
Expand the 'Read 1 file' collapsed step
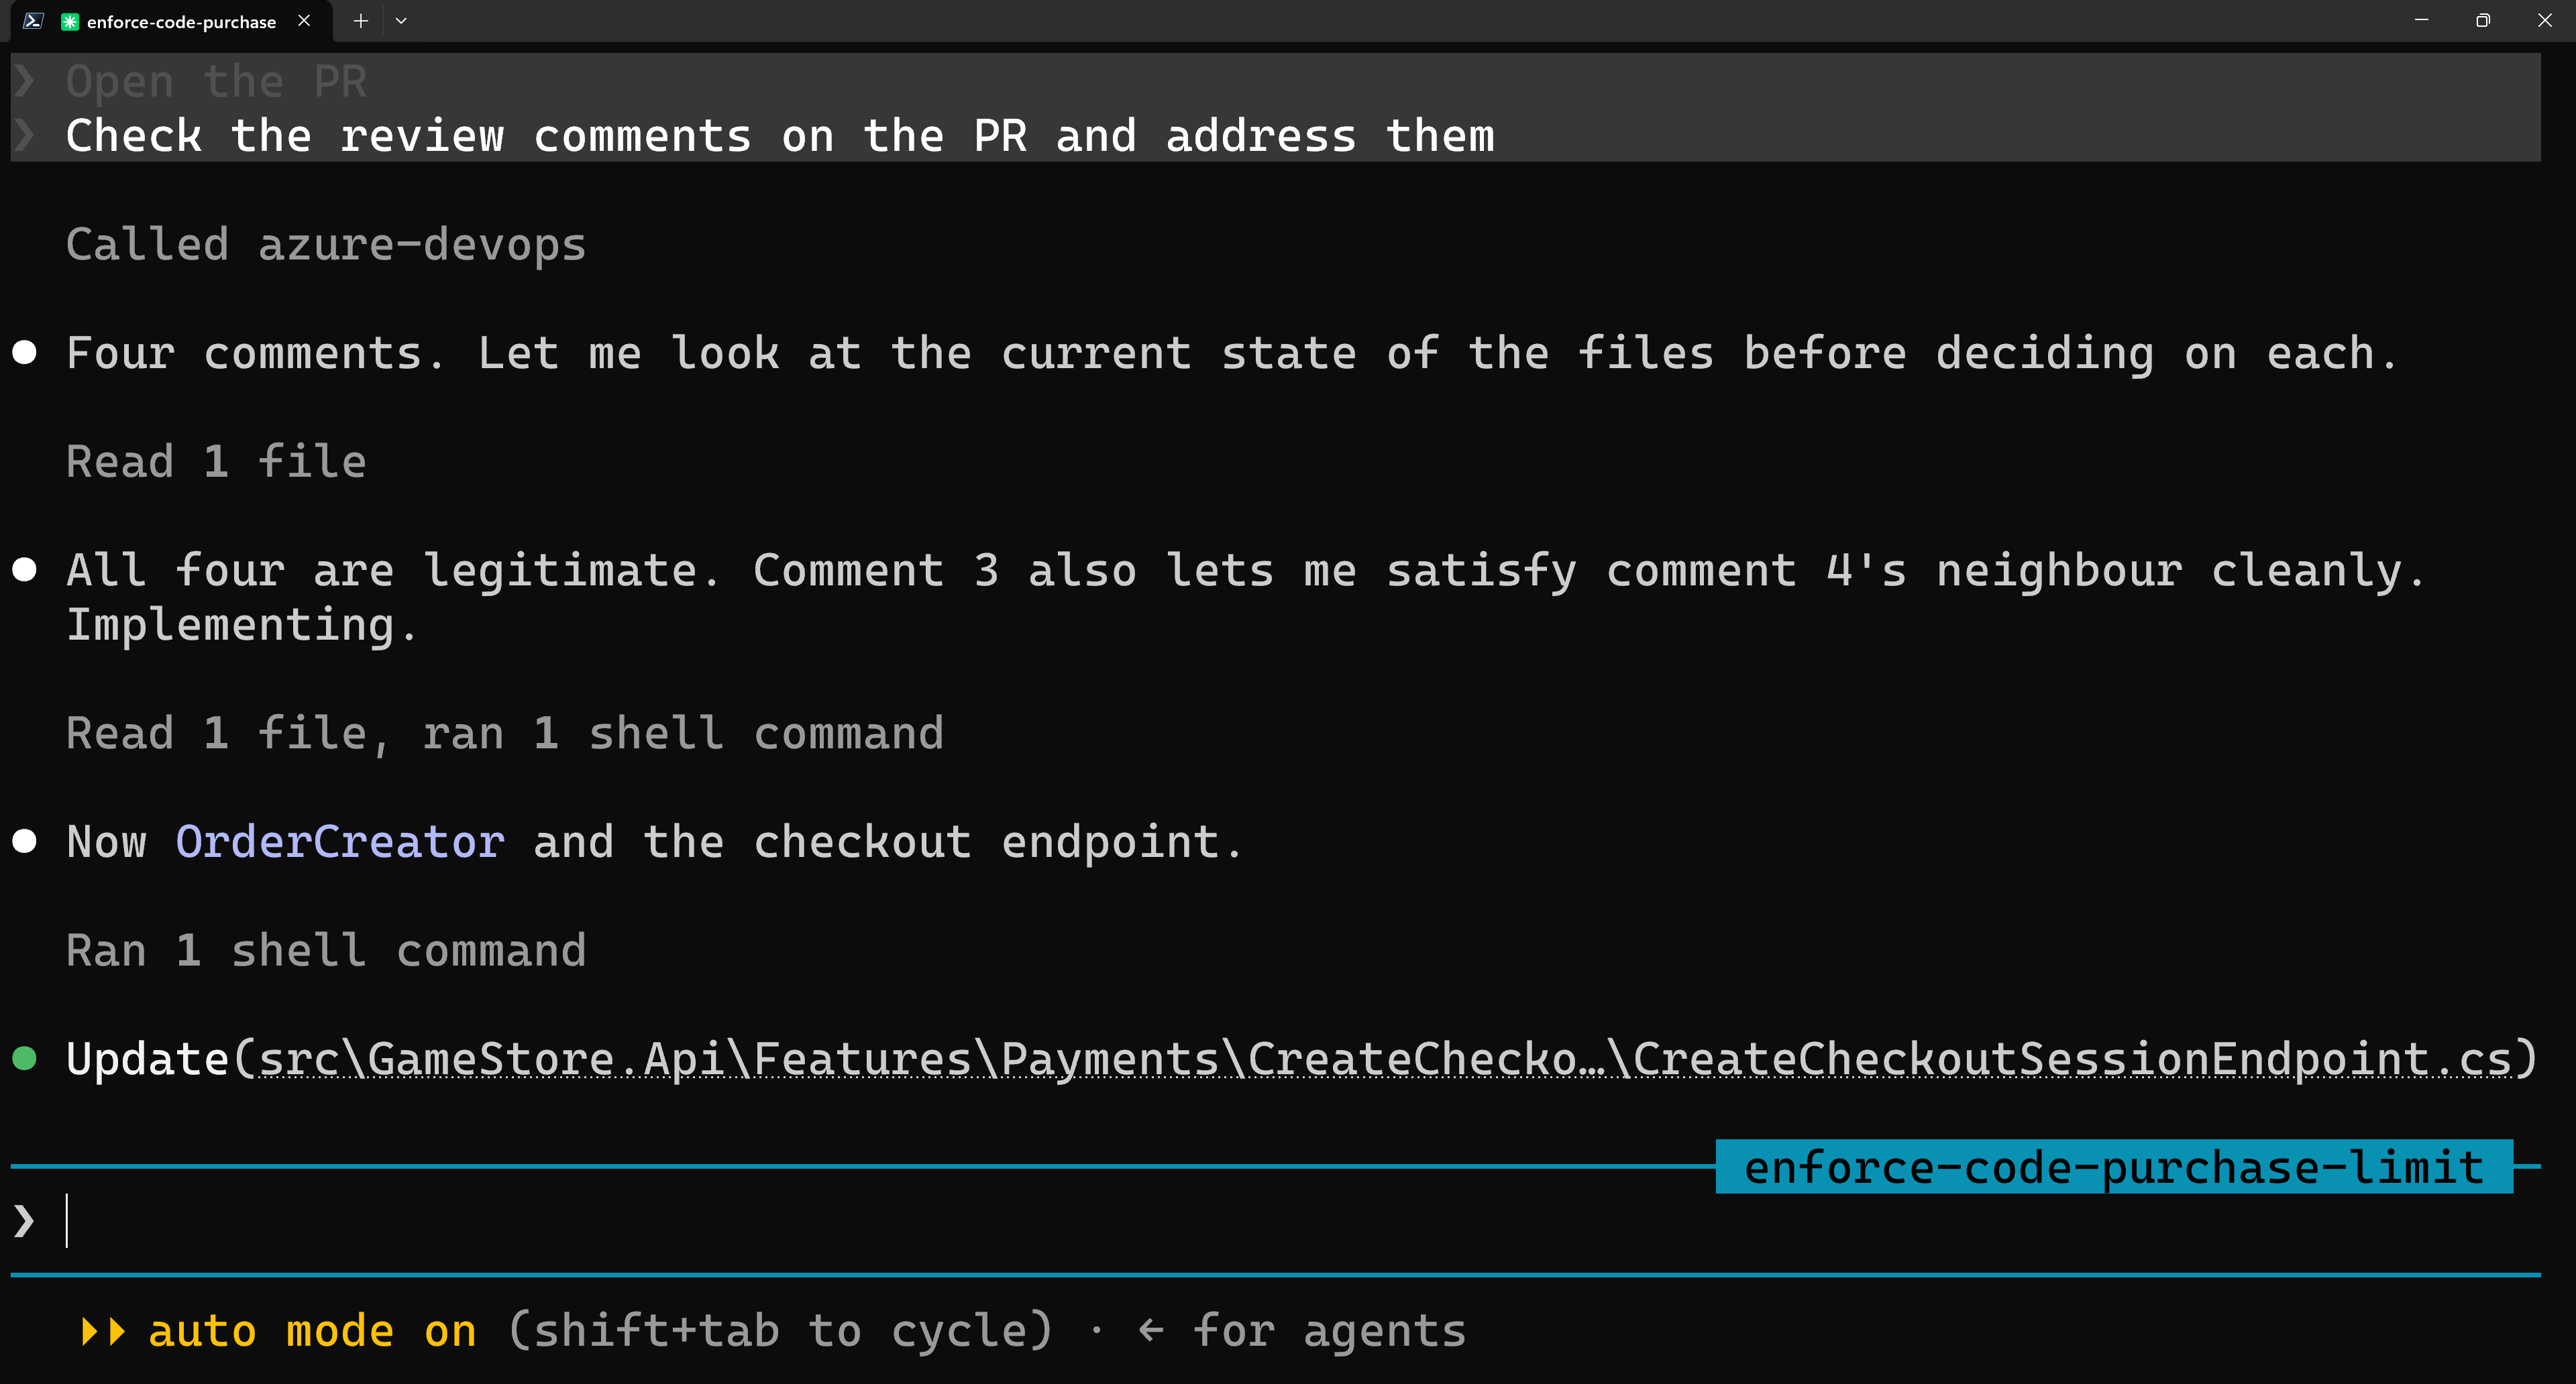tap(216, 461)
